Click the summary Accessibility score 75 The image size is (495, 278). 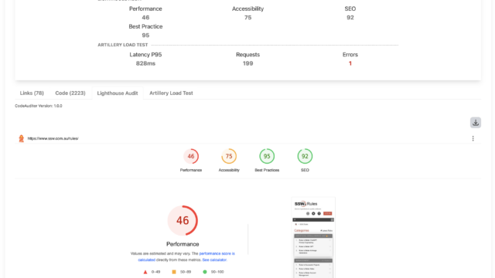click(247, 17)
